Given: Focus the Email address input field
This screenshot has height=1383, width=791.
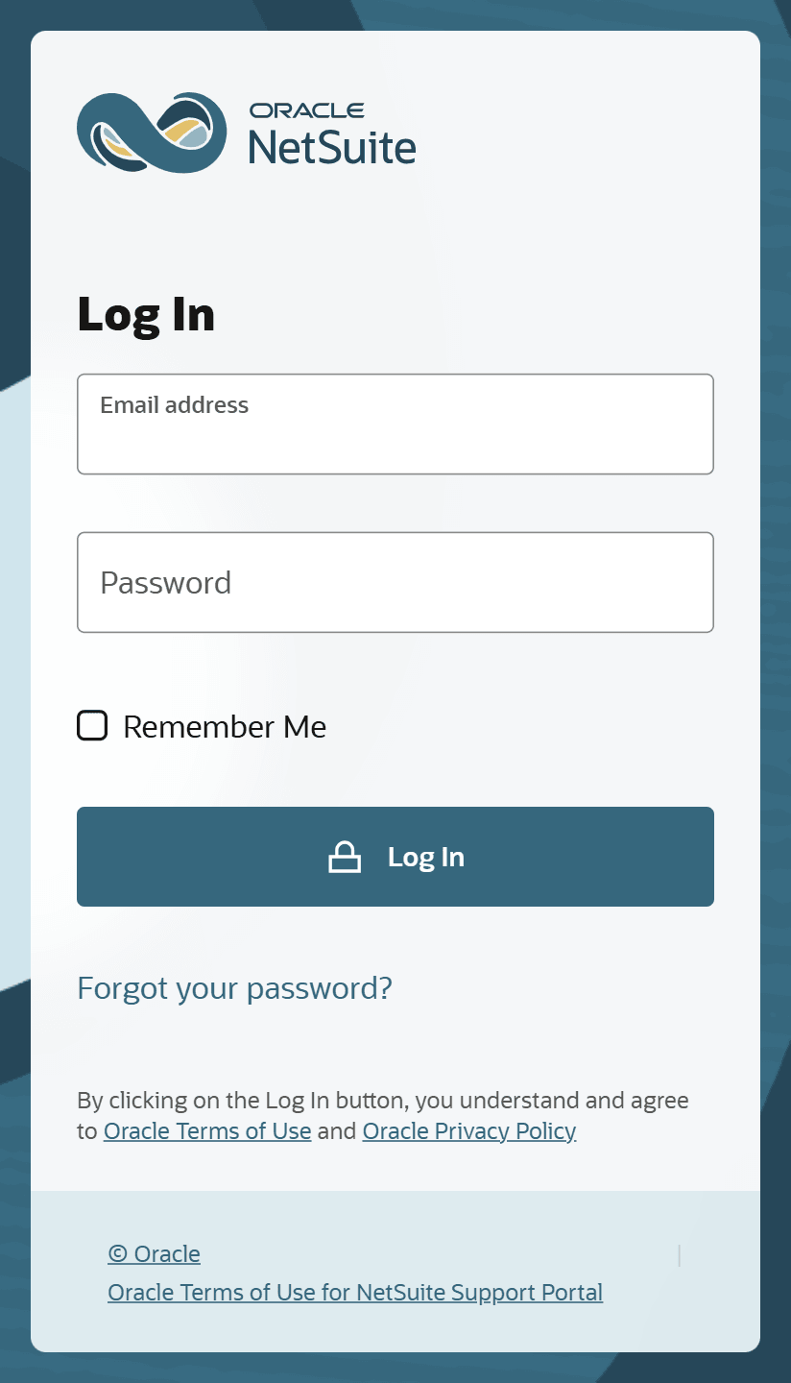Looking at the screenshot, I should 395,424.
